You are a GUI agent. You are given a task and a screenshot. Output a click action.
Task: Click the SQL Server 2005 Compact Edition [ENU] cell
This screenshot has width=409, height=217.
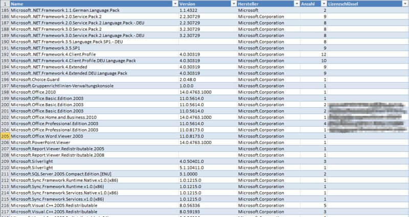point(94,174)
